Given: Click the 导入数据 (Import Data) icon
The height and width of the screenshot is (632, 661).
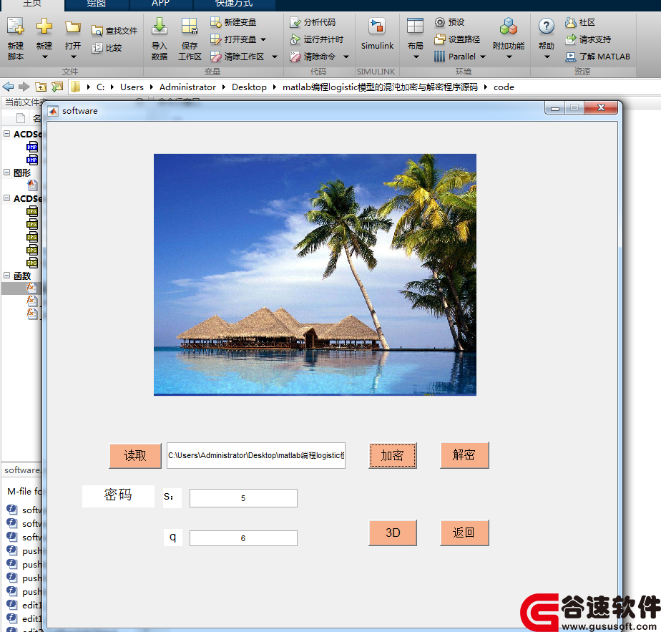Looking at the screenshot, I should click(x=160, y=26).
